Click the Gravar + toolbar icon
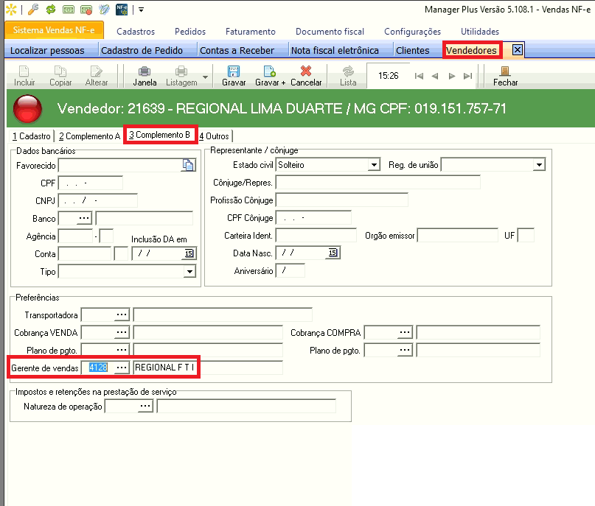The width and height of the screenshot is (595, 506). coord(270,72)
